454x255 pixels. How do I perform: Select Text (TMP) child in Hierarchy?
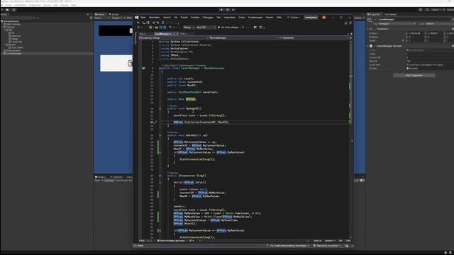point(17,47)
